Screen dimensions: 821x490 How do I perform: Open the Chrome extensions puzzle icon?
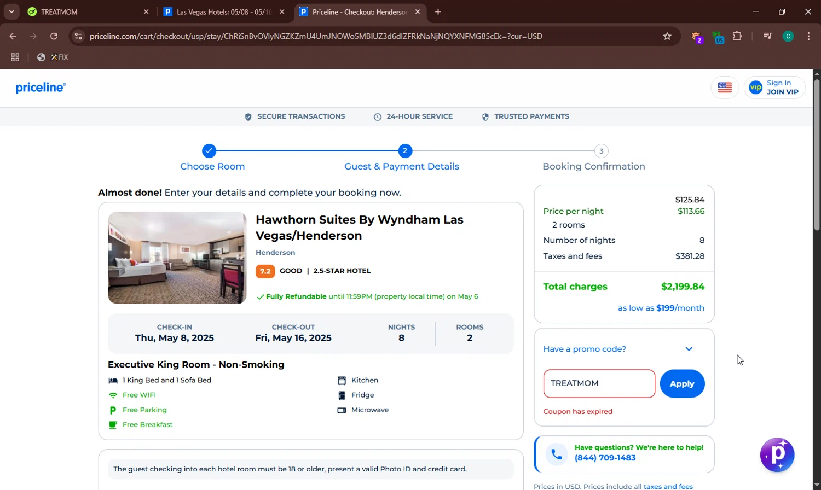coord(737,36)
